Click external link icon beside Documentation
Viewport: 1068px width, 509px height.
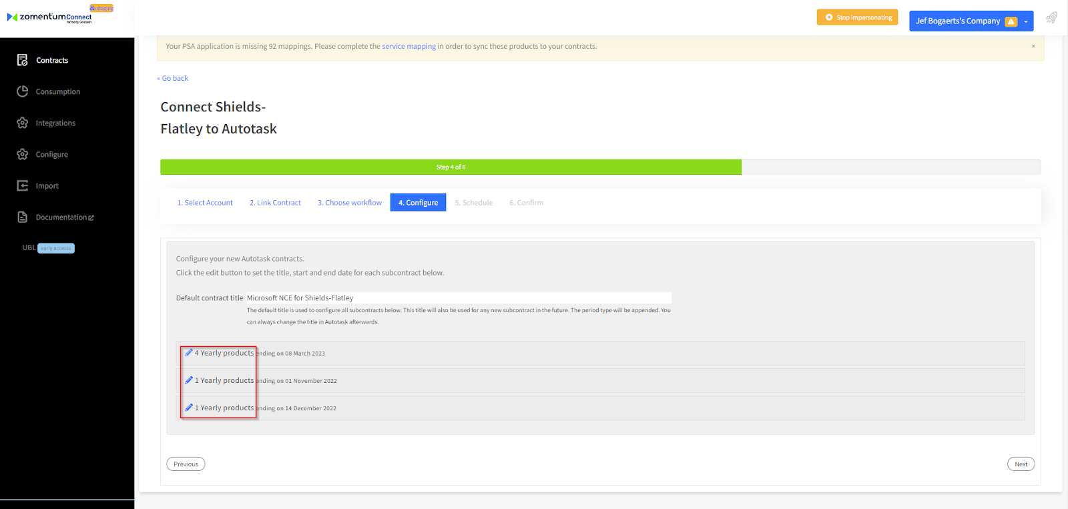click(91, 217)
